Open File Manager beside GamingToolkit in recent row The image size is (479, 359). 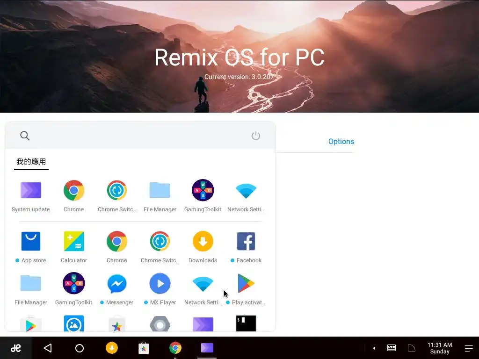coord(160,191)
